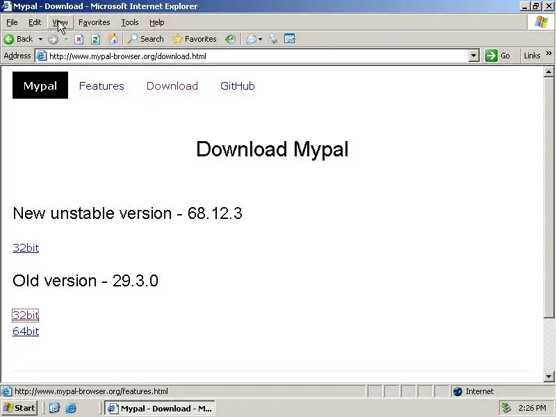Open the Help menu
Viewport: 556px width, 417px height.
157,22
